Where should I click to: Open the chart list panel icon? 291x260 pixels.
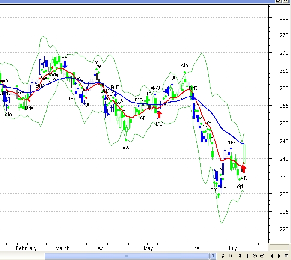click(287, 256)
